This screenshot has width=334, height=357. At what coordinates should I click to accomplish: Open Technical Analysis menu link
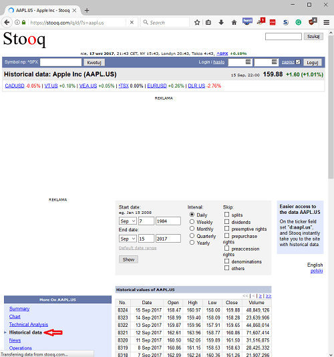point(29,324)
